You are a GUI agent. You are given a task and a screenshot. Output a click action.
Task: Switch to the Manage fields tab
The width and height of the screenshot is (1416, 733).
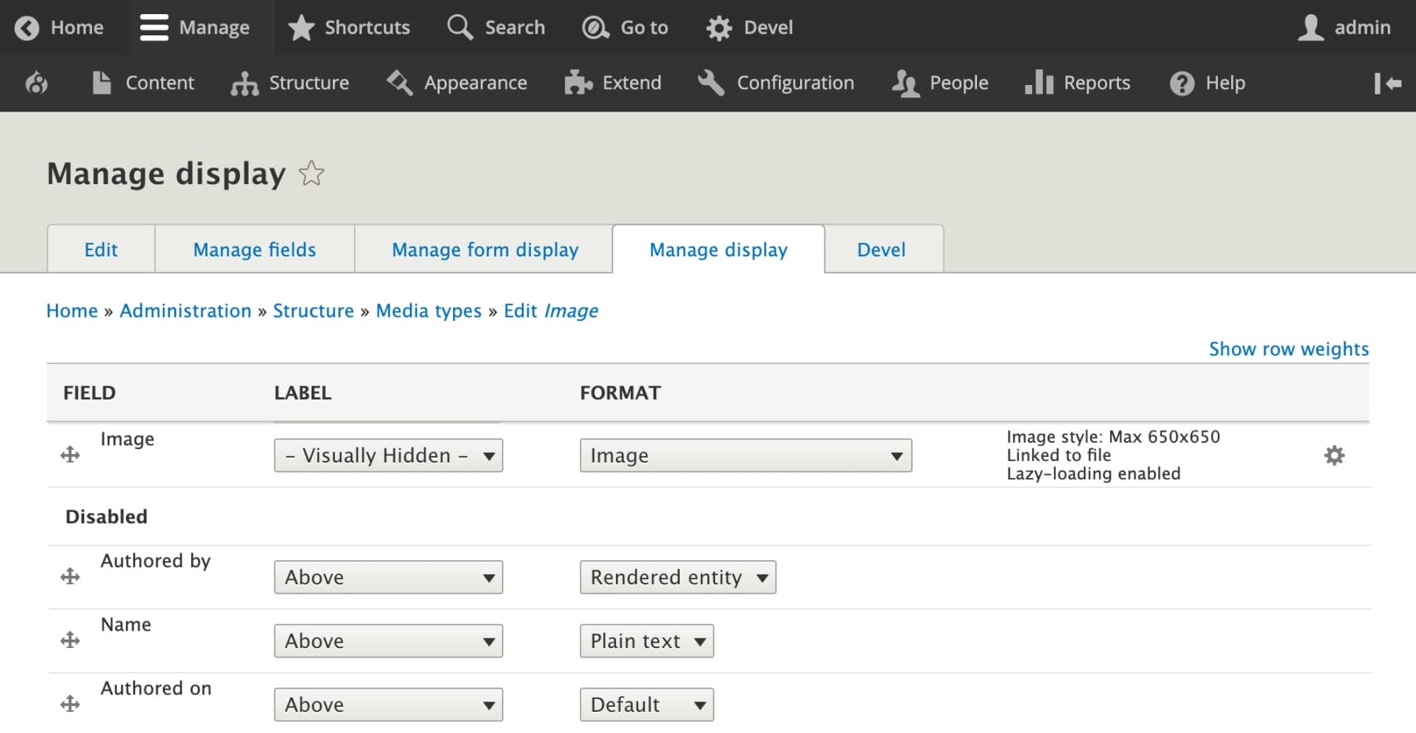[253, 249]
